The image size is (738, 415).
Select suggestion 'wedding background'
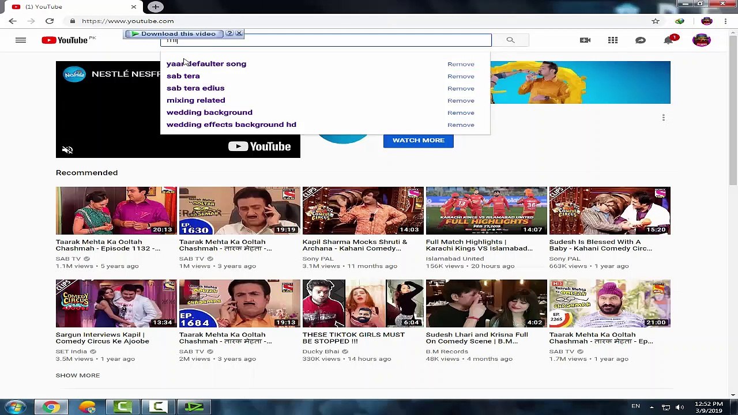[x=209, y=112]
